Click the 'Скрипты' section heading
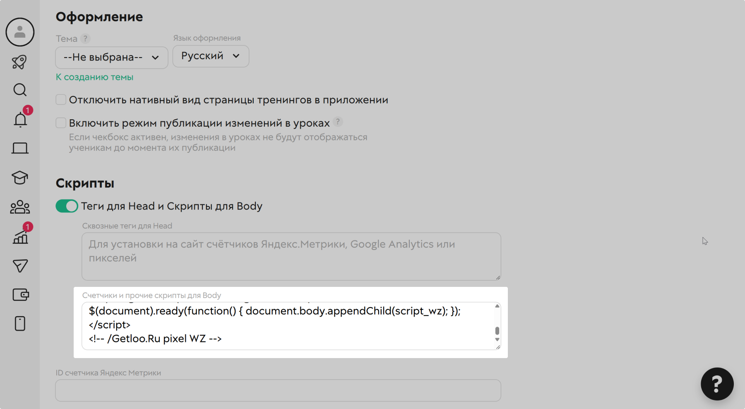Screen dimensions: 745x409 (x=85, y=183)
